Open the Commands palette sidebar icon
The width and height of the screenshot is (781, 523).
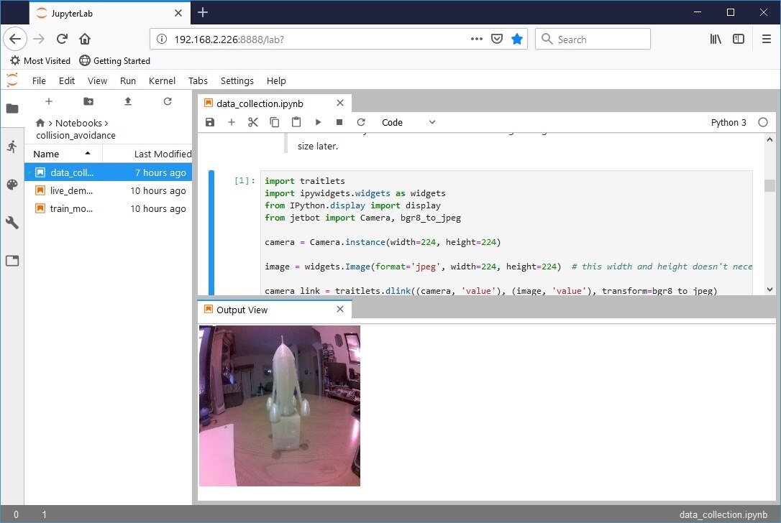pos(12,185)
